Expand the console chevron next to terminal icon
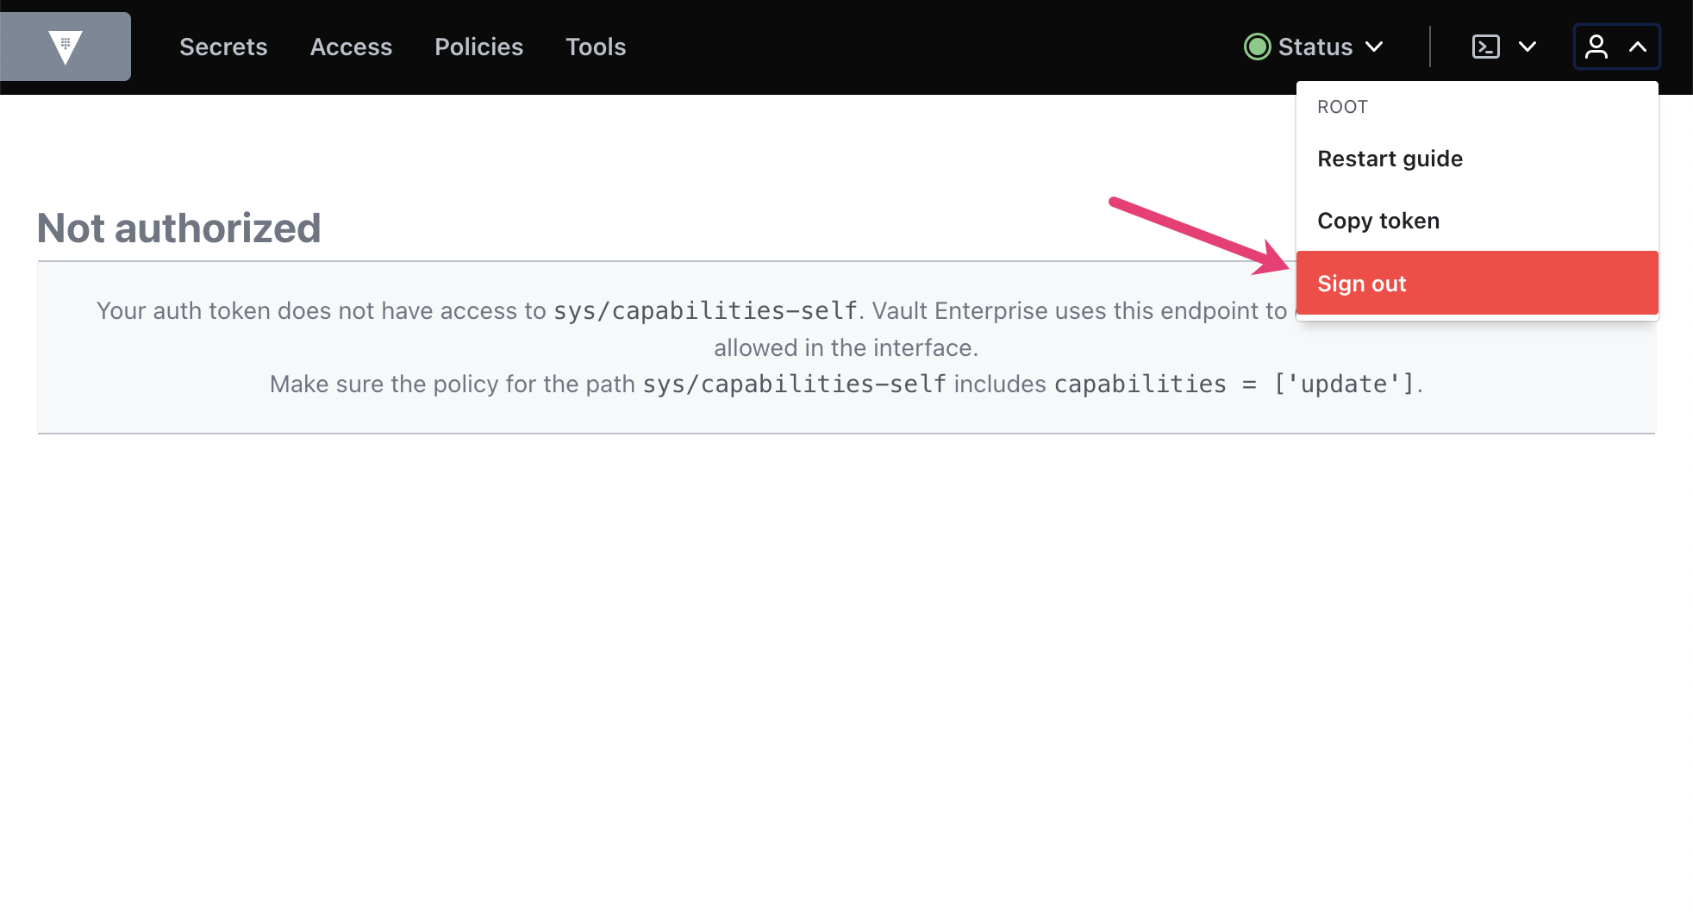 point(1527,47)
